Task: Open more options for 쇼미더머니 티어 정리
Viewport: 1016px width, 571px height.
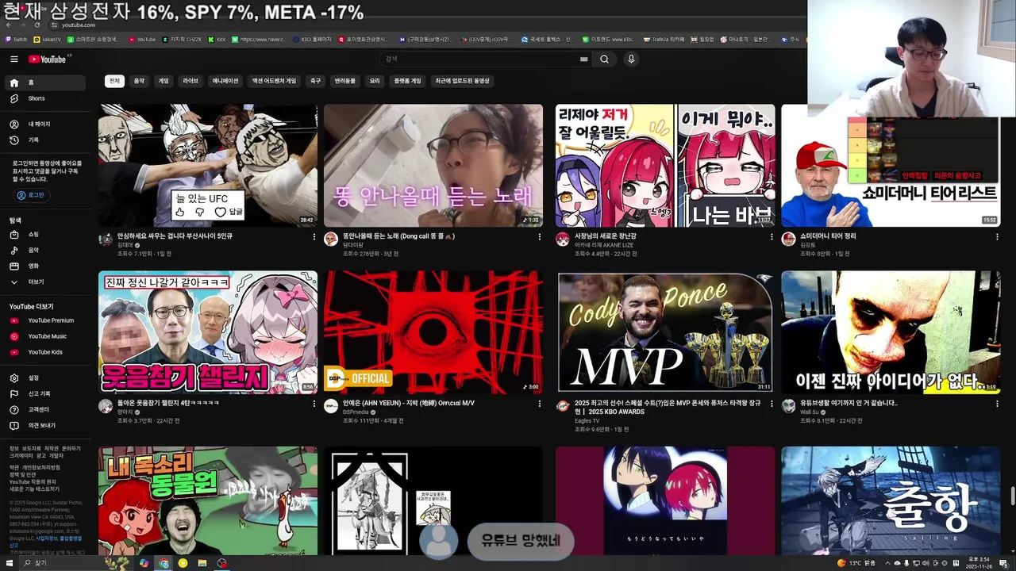Action: [x=997, y=236]
